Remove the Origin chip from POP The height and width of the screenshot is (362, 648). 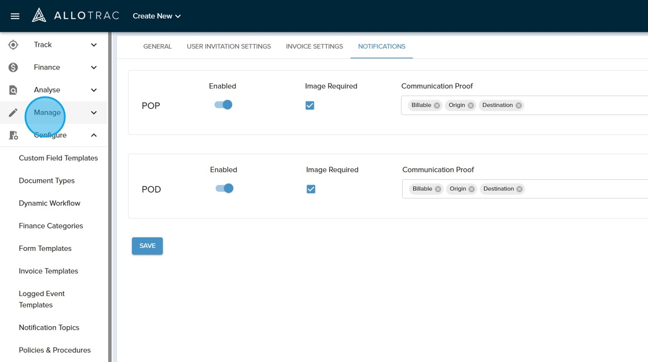[471, 105]
